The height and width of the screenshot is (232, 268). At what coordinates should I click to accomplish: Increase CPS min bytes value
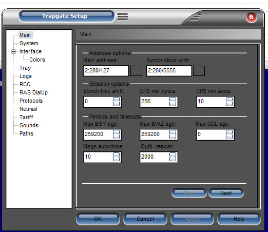pyautogui.click(x=173, y=99)
